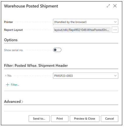Select Preview & Close
124x127 pixels.
pyautogui.click(x=85, y=119)
